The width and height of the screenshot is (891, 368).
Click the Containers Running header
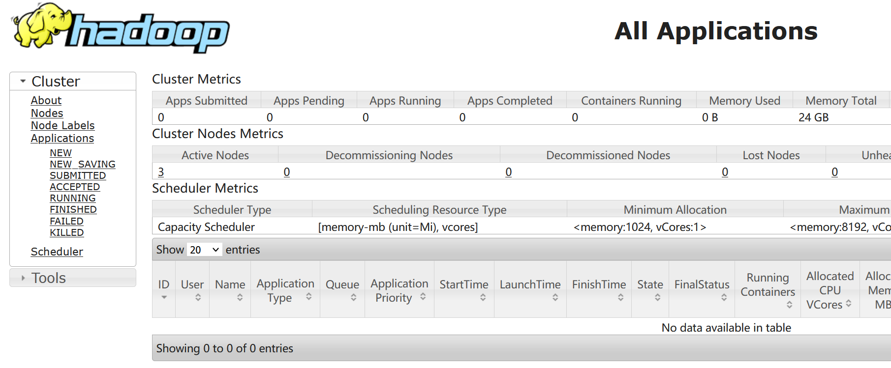pos(631,101)
